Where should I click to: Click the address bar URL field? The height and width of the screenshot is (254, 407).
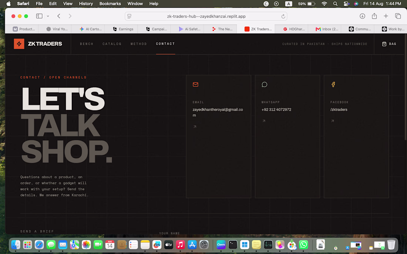point(206,16)
